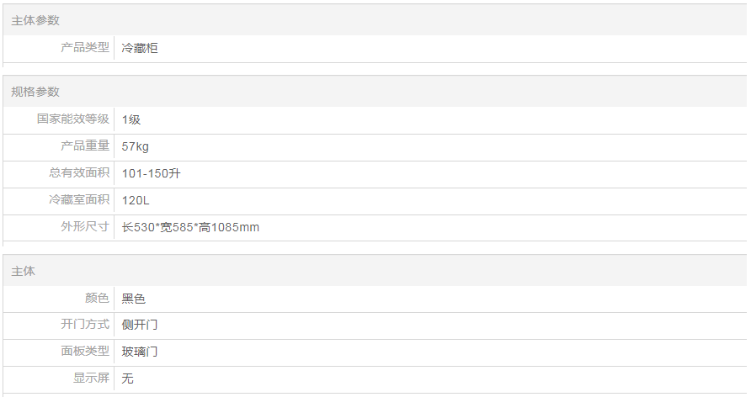Click the 黑色 color value

pos(134,299)
